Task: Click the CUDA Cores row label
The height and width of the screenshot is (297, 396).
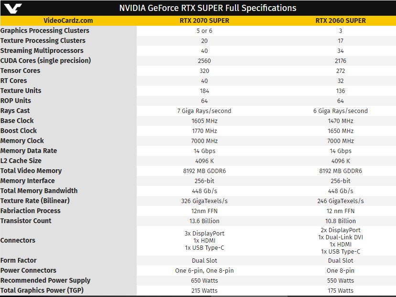Action: tap(45, 61)
